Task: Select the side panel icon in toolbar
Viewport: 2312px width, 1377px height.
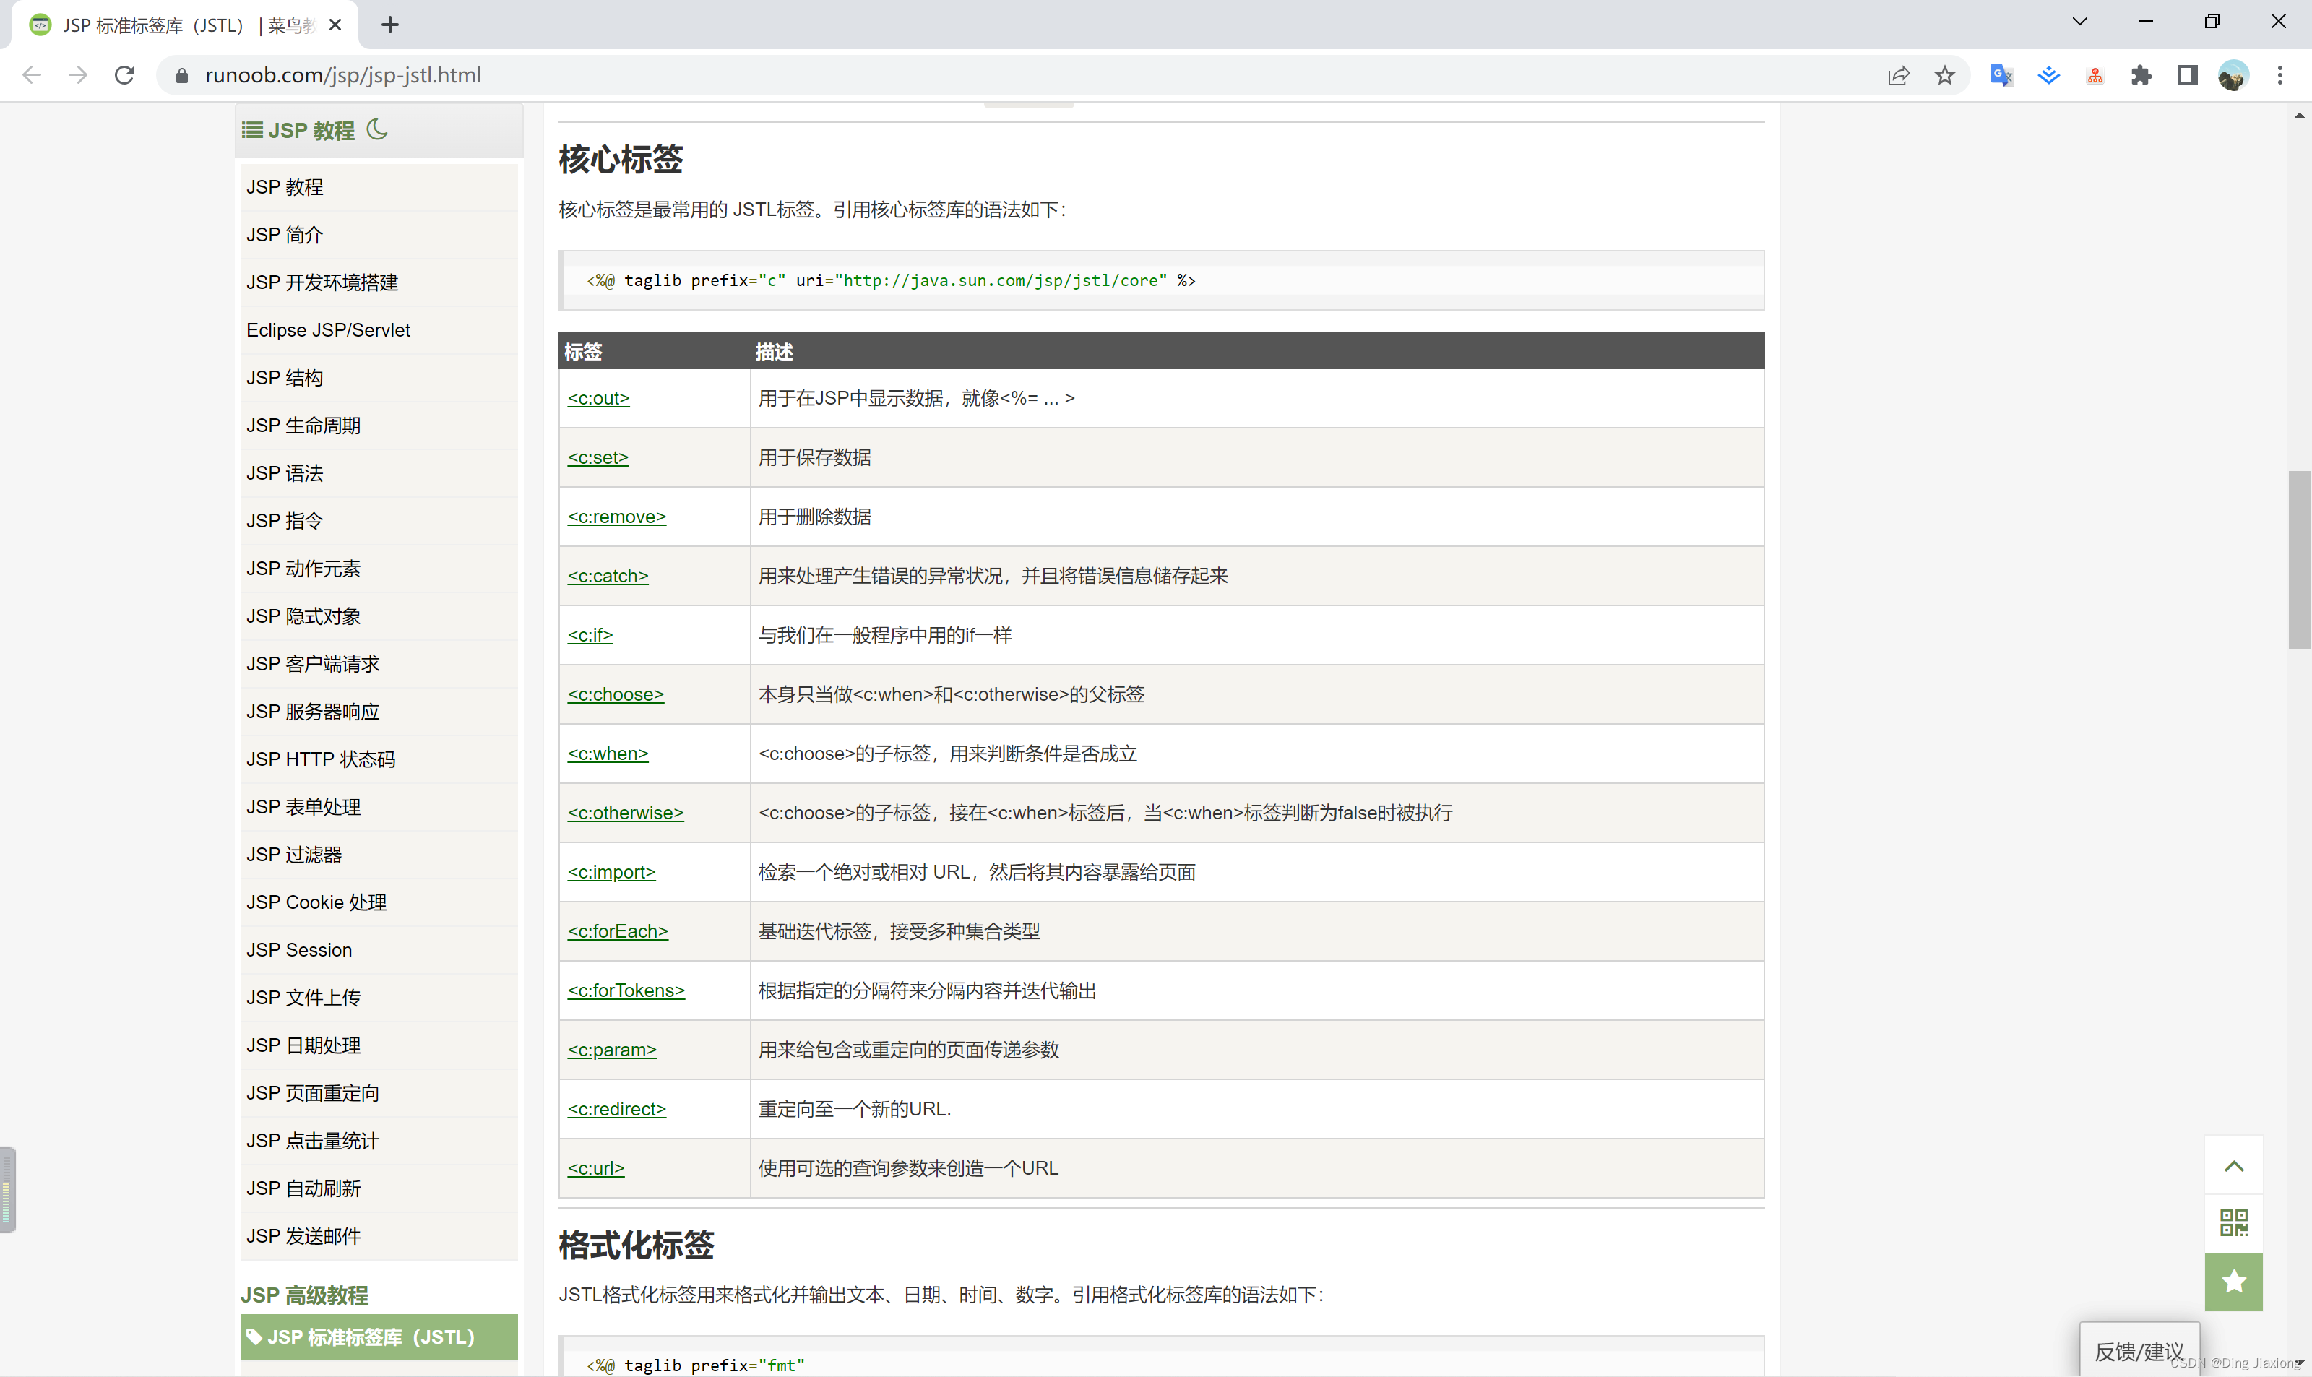Action: coord(2187,75)
